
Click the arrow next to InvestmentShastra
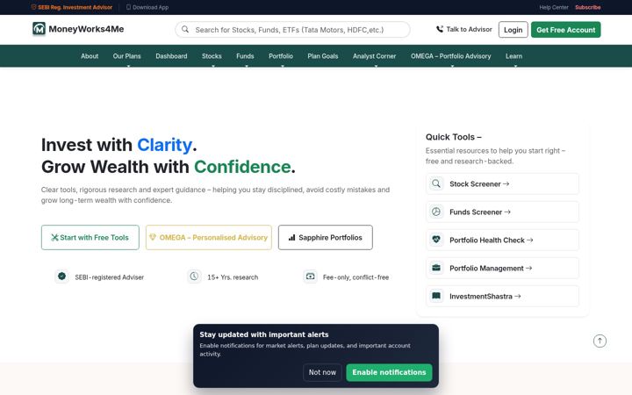click(518, 297)
